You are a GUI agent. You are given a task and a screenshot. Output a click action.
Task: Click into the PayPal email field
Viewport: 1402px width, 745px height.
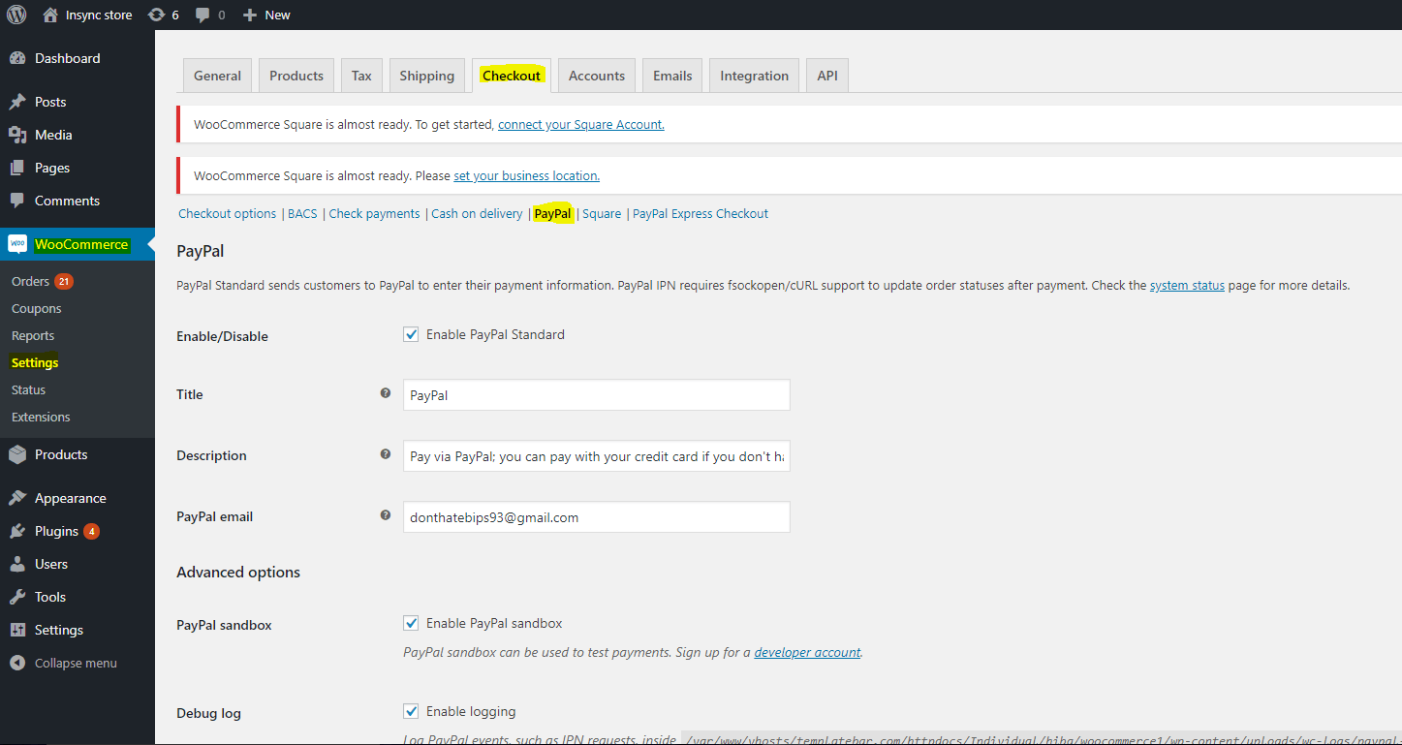[596, 516]
